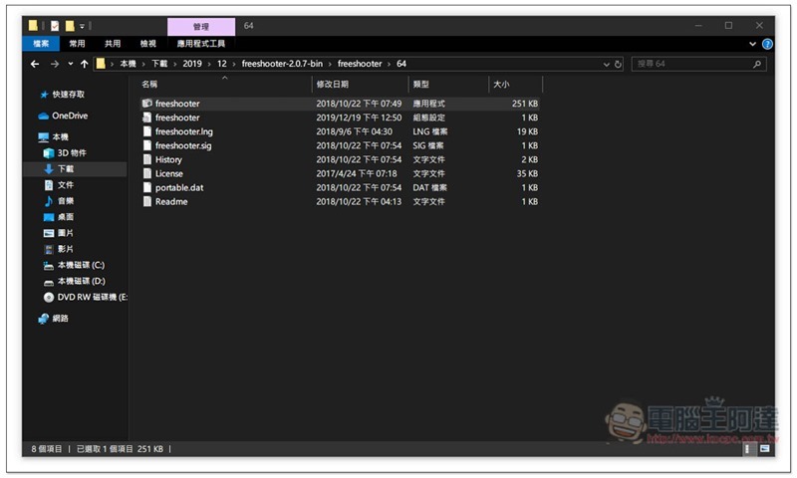The width and height of the screenshot is (797, 478).
Task: Sort files by 修改日期 column header
Action: (333, 85)
